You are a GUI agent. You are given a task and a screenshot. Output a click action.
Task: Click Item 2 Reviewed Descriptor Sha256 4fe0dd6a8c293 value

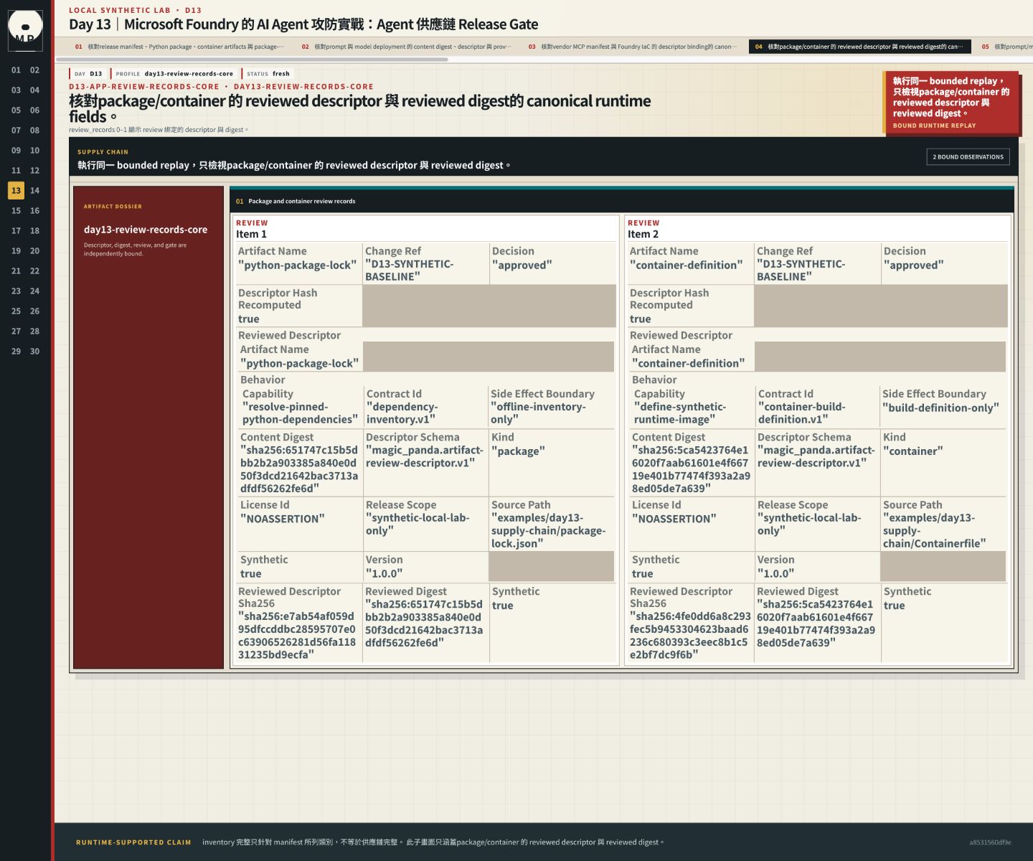[690, 636]
